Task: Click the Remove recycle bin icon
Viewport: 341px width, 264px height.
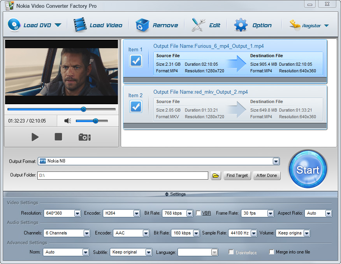Action: (x=142, y=25)
